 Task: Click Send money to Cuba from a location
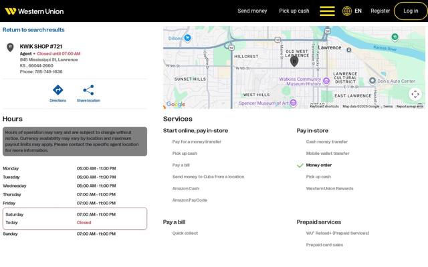(x=208, y=177)
